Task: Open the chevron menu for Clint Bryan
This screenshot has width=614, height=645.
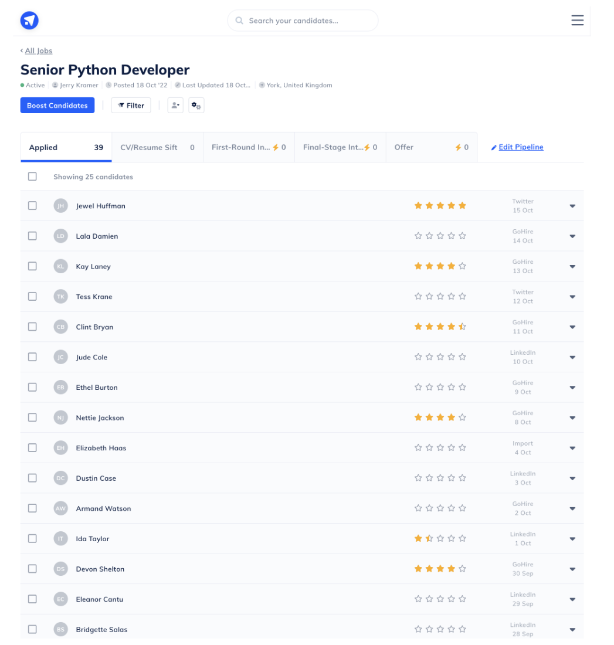Action: coord(572,327)
